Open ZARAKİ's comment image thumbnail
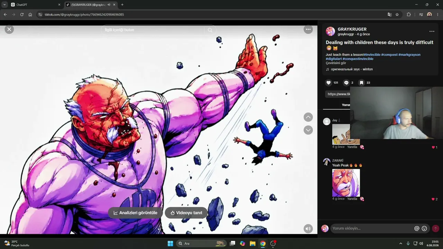Screen dimensions: 443x249 (x=346, y=183)
